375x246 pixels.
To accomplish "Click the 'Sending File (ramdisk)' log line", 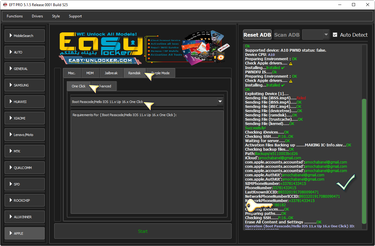I will point(271,115).
